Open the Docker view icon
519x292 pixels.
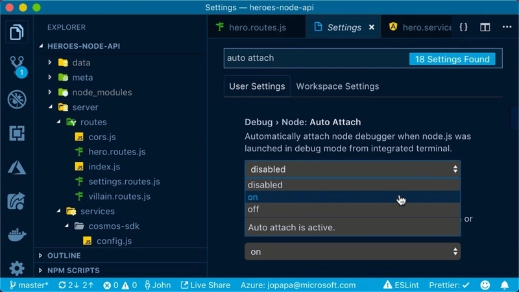click(x=17, y=234)
